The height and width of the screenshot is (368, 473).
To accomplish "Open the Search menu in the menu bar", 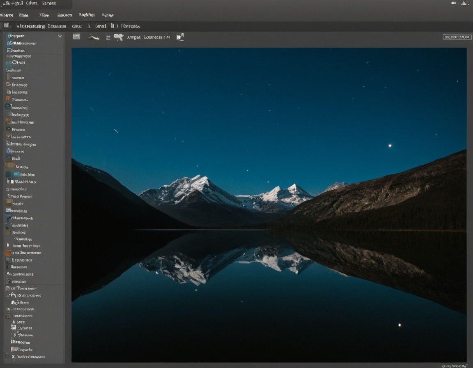I will click(64, 15).
